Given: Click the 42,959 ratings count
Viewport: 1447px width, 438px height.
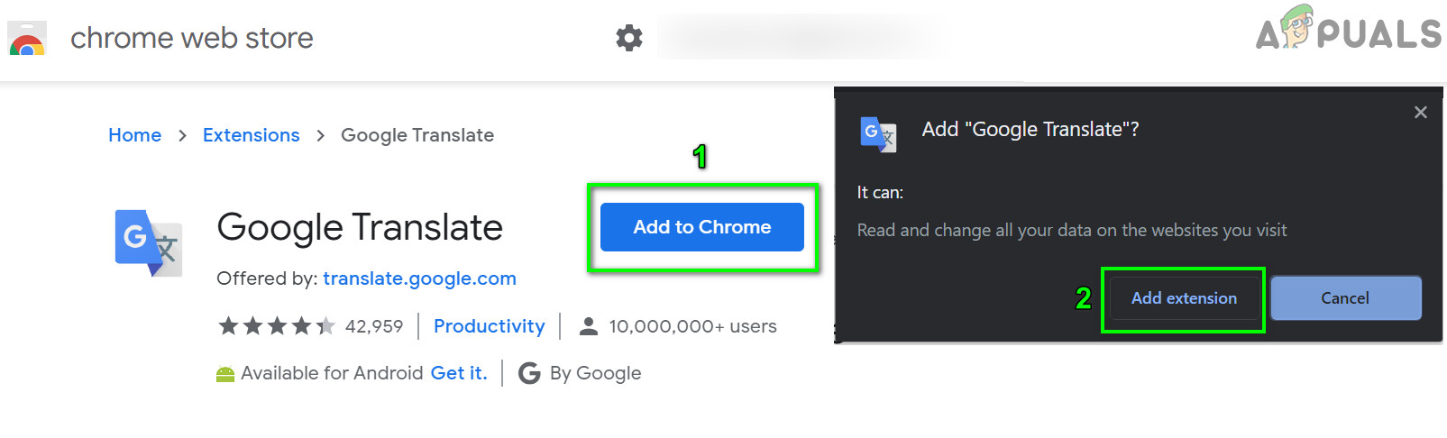Looking at the screenshot, I should pos(374,326).
